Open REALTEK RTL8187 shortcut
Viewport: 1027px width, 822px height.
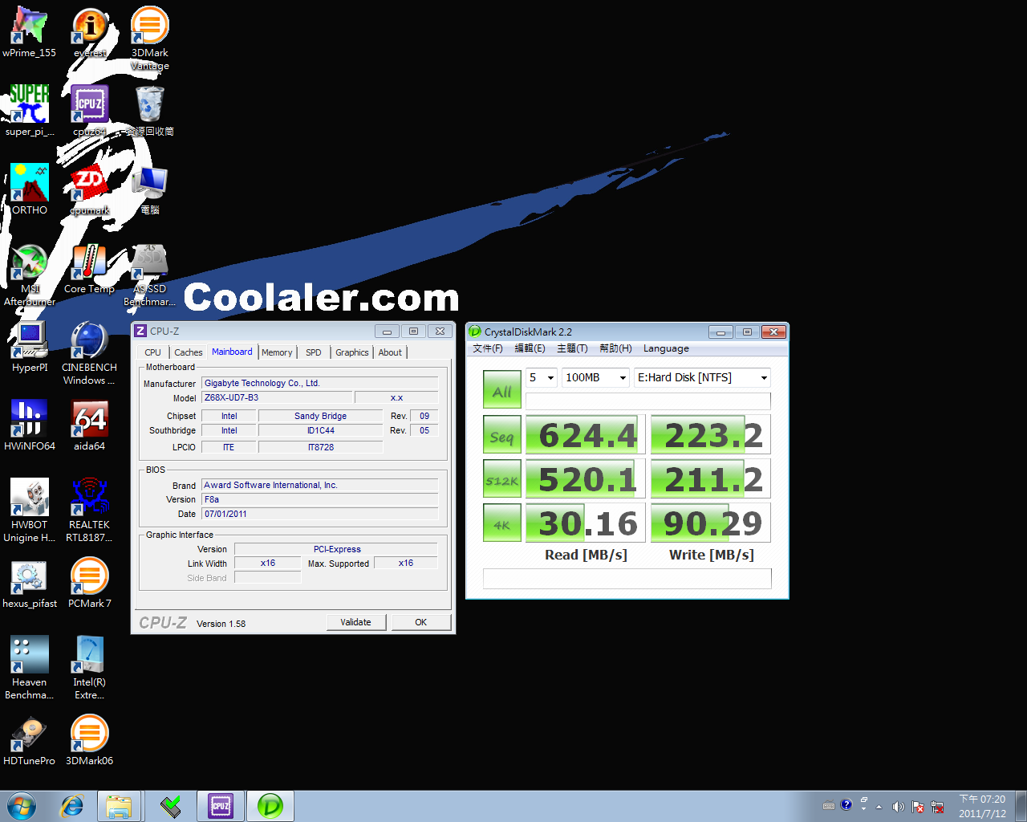[90, 511]
